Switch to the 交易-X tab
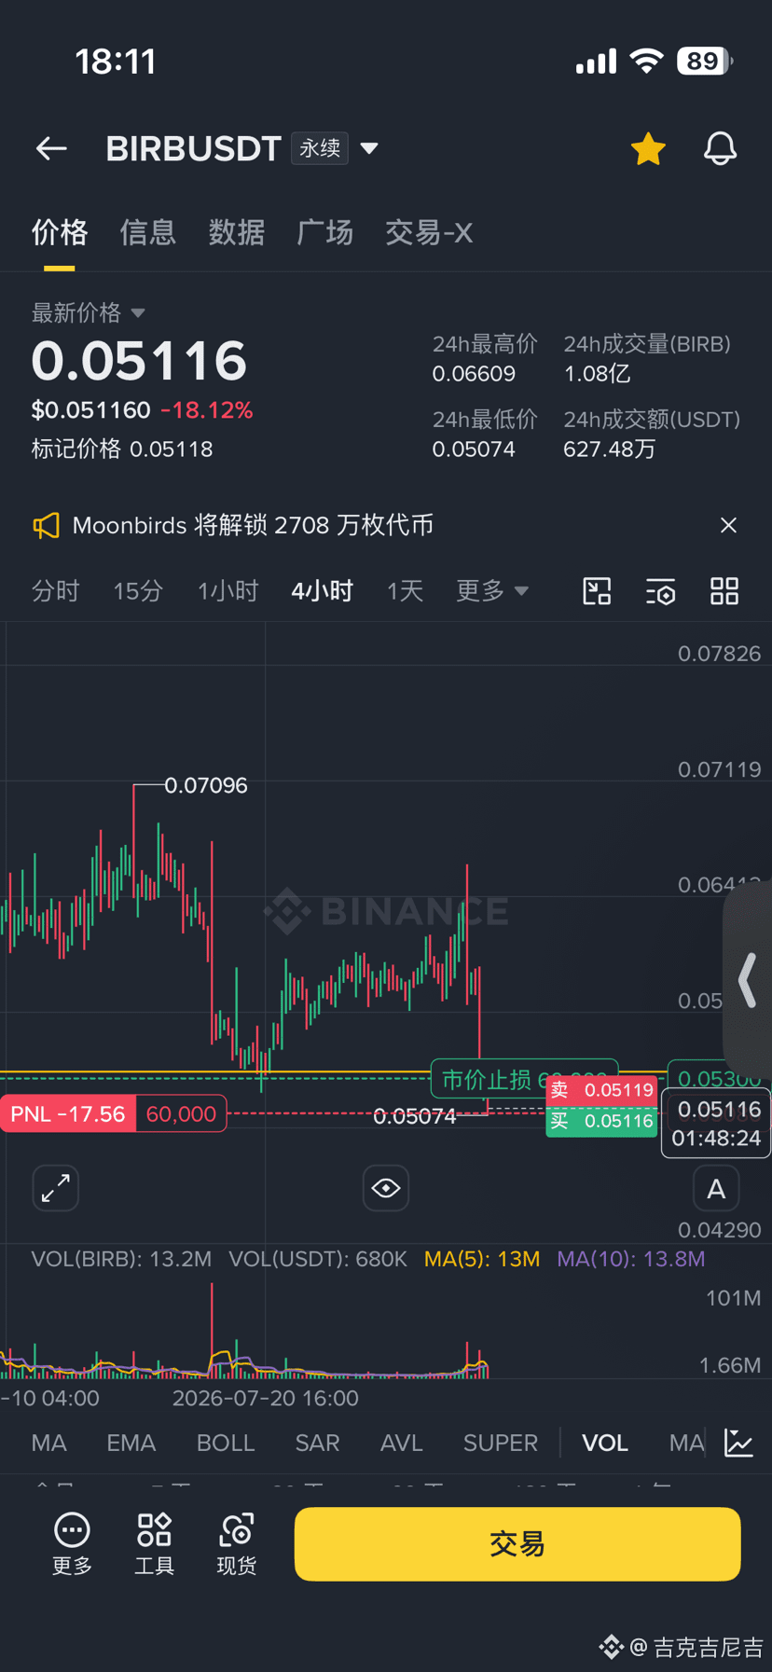Image resolution: width=772 pixels, height=1672 pixels. pos(429,232)
